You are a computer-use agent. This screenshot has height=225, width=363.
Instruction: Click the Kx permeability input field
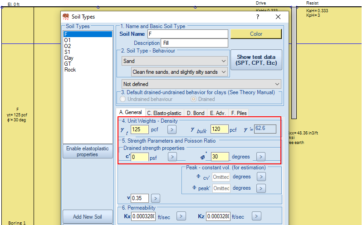point(143,216)
